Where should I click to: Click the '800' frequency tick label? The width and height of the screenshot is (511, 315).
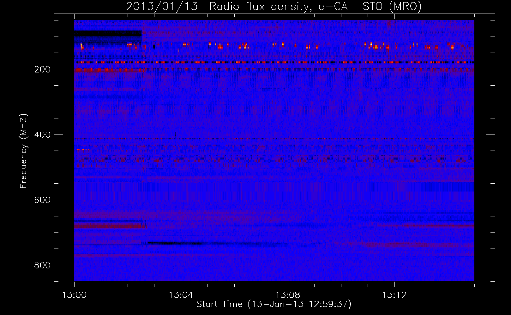pyautogui.click(x=42, y=265)
